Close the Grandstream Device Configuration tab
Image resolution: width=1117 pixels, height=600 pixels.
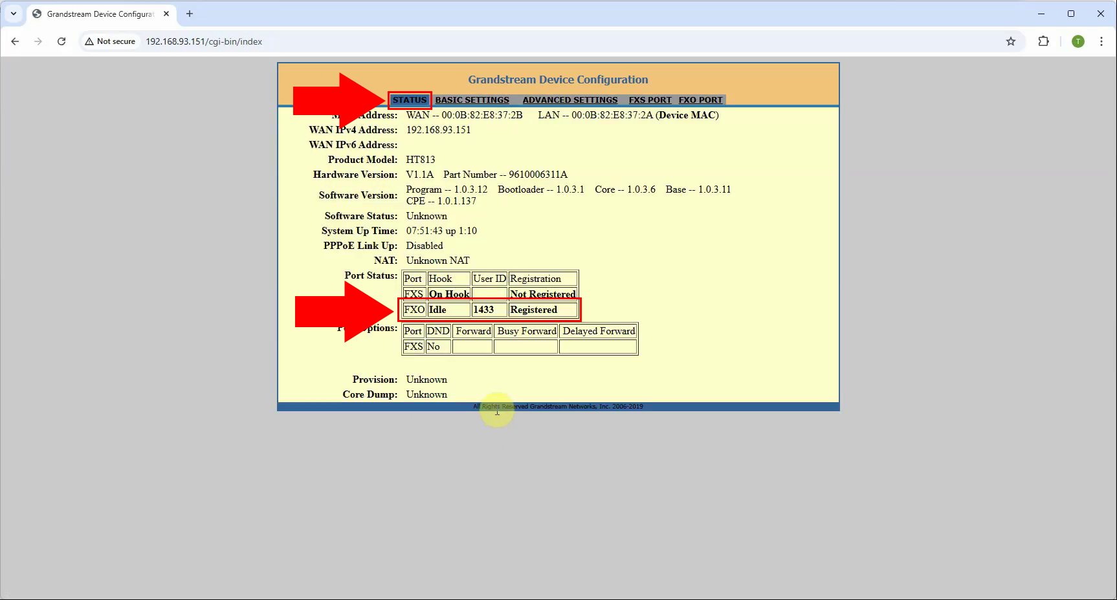tap(166, 14)
